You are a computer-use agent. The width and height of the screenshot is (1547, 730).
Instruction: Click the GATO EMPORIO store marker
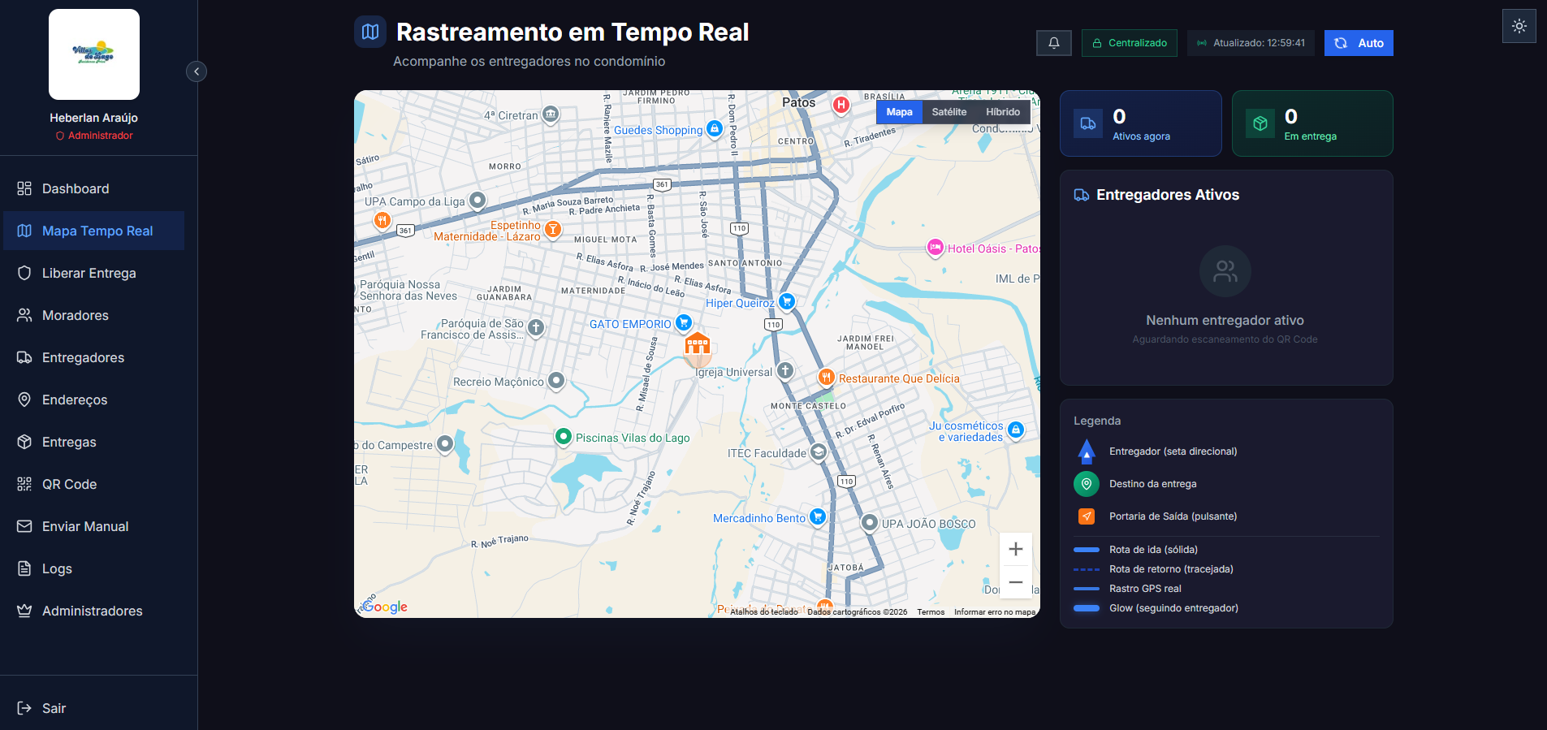coord(684,322)
